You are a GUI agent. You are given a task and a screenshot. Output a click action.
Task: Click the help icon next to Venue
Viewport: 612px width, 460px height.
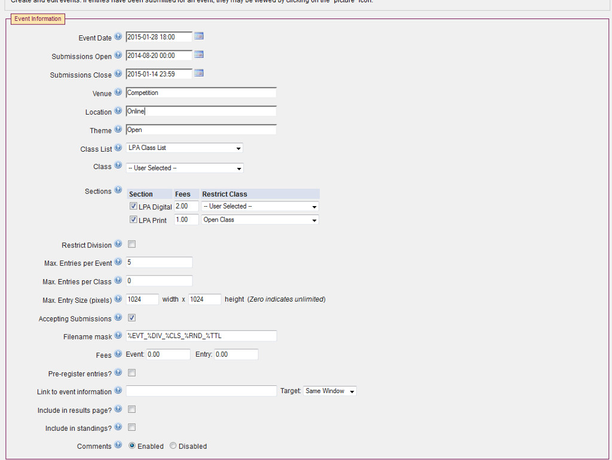(118, 93)
